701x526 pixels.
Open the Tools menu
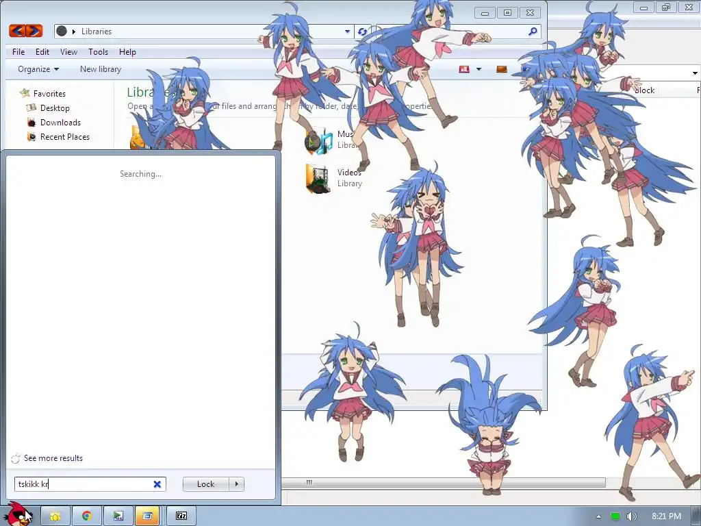pos(98,52)
